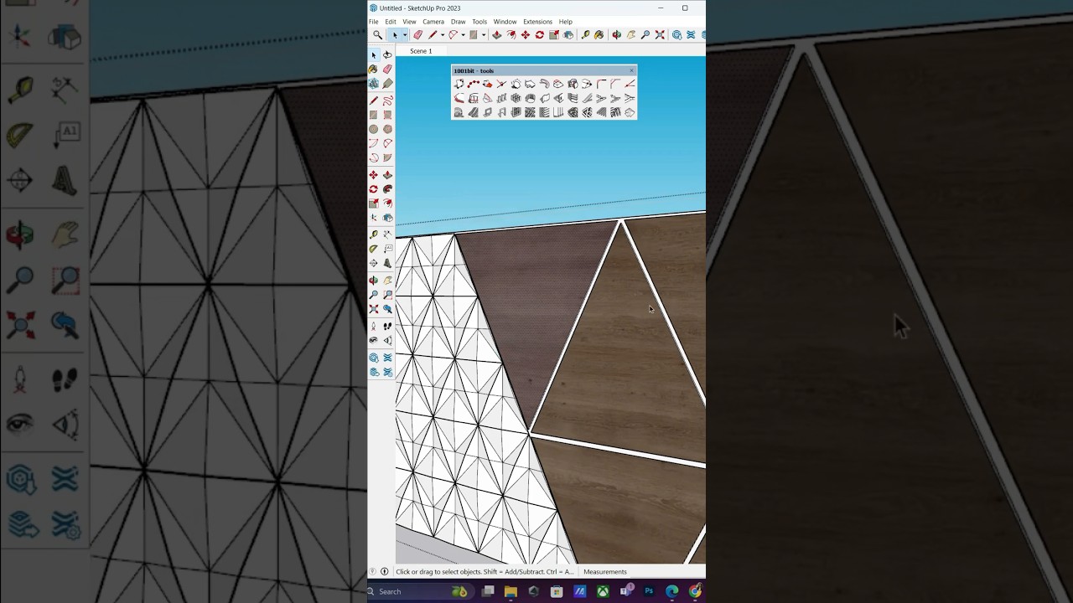Open the Window menu
1073x603 pixels.
505,22
